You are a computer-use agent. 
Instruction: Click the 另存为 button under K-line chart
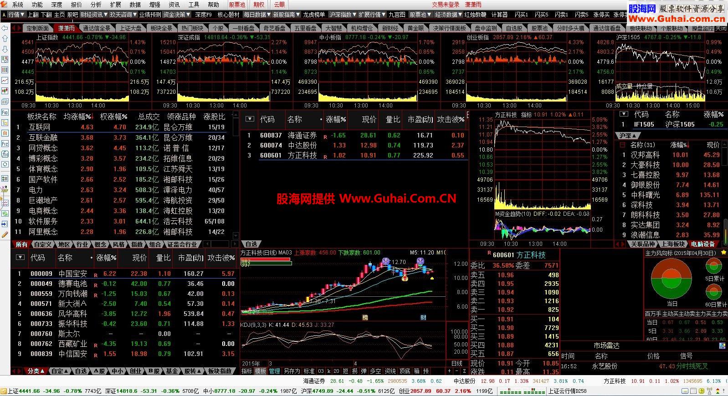pos(292,371)
